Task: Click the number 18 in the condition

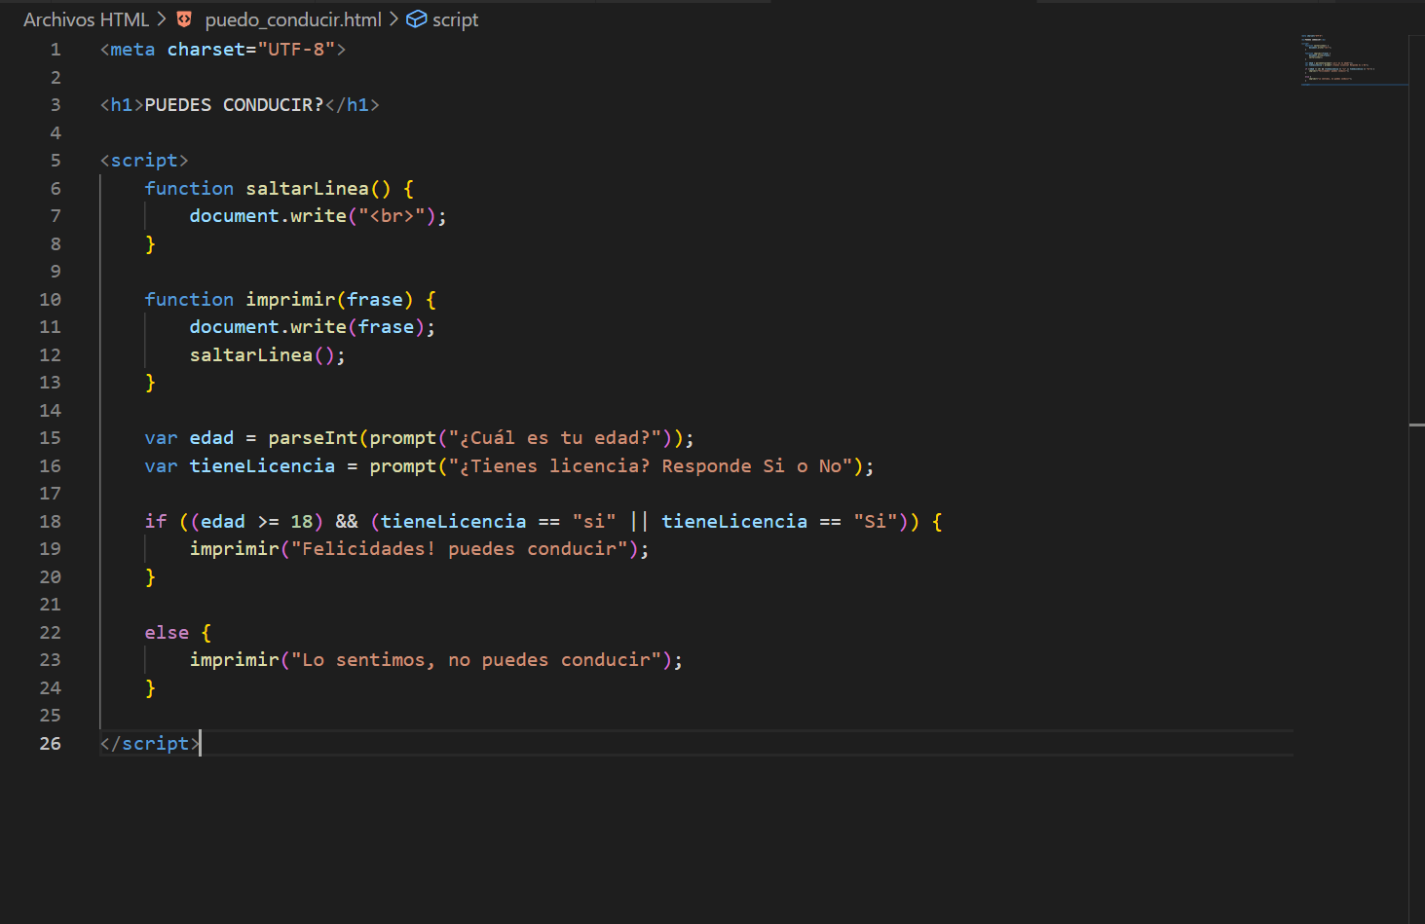Action: click(302, 522)
